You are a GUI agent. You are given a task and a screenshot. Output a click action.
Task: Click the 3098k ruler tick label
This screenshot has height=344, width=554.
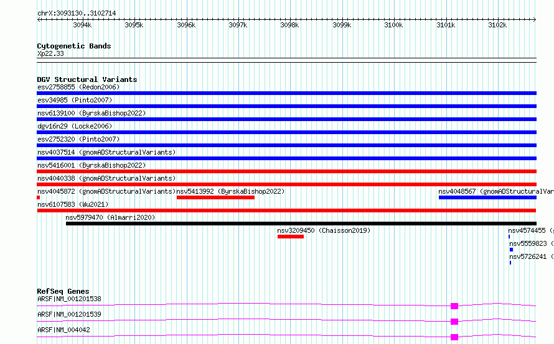click(289, 25)
